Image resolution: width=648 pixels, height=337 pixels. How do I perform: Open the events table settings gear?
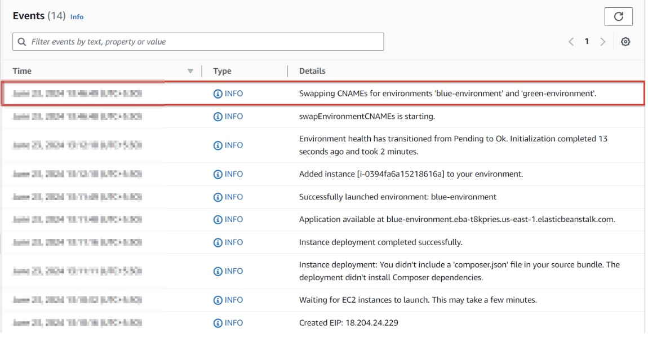pyautogui.click(x=625, y=42)
